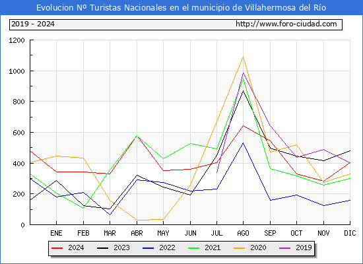Click the NOV month axis label
Viewport: 363px width, 264px height.
323,233
